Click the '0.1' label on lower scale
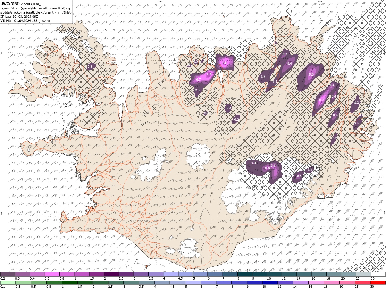Viewport: 386px width, 289px height. click(3, 287)
